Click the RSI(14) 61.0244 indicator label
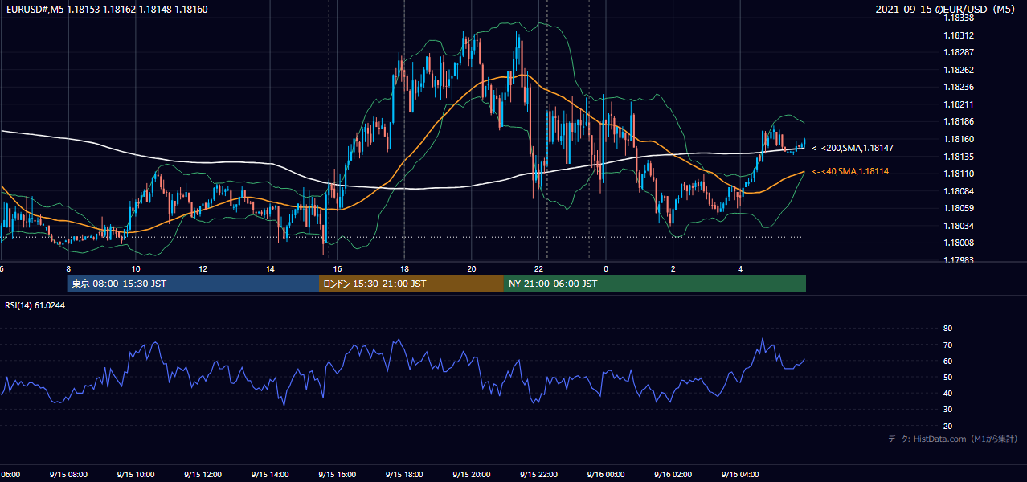Screen dimensions: 1027x482 point(35,305)
